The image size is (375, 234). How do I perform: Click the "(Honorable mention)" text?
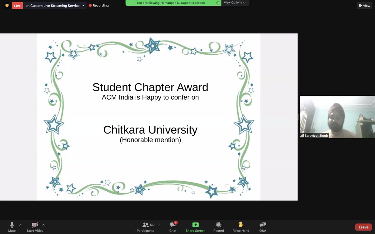pyautogui.click(x=150, y=140)
